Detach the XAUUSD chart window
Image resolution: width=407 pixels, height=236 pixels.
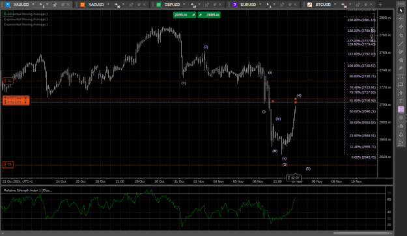click(63, 5)
